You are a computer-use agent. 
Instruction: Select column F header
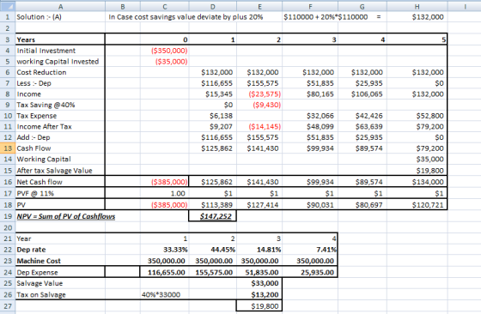coord(310,6)
